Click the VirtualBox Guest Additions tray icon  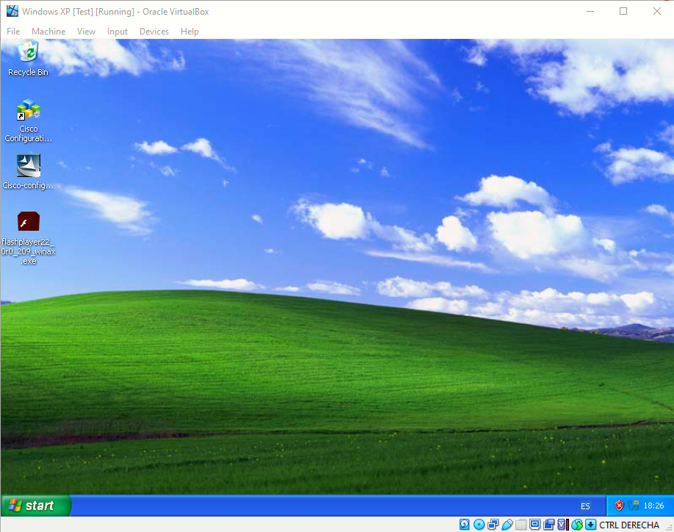[633, 506]
